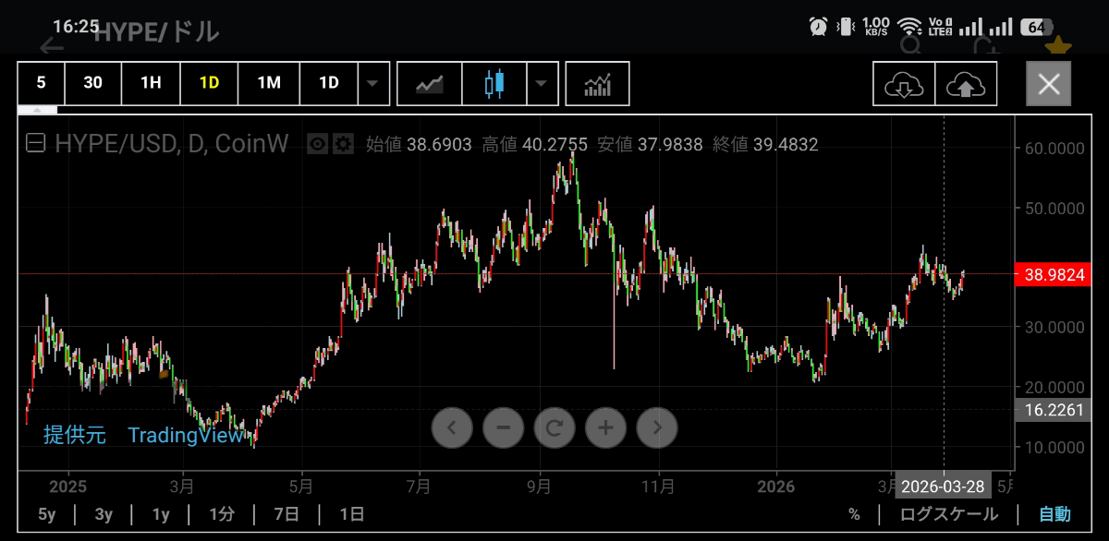1109x541 pixels.
Task: Open the indicators chart icon
Action: tap(597, 84)
